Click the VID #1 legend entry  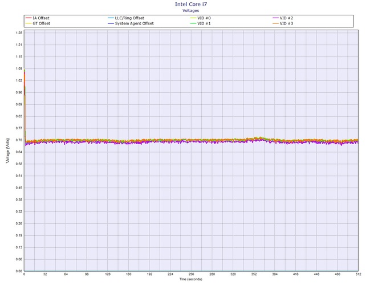(x=201, y=23)
